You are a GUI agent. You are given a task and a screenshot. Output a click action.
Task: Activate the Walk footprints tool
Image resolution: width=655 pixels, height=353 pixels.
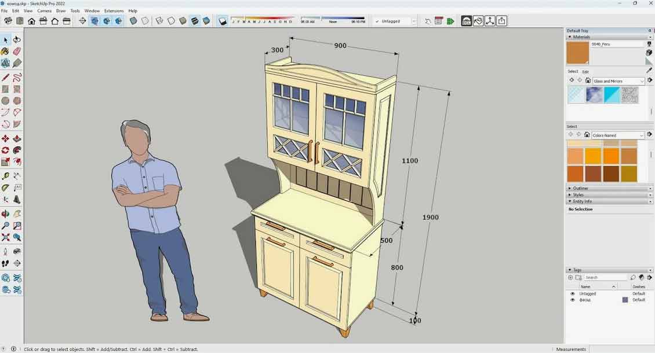coord(5,263)
